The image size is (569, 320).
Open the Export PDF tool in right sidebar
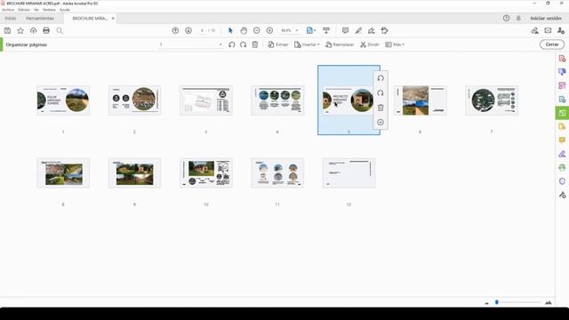click(x=562, y=100)
